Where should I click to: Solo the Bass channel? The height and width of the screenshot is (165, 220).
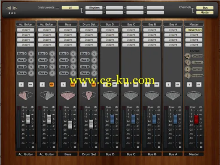(x=63, y=84)
